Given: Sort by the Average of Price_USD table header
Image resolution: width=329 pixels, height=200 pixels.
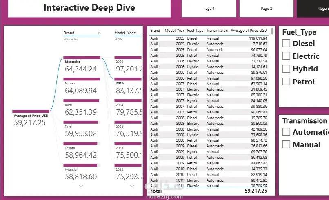Looking at the screenshot, I should pyautogui.click(x=249, y=31).
